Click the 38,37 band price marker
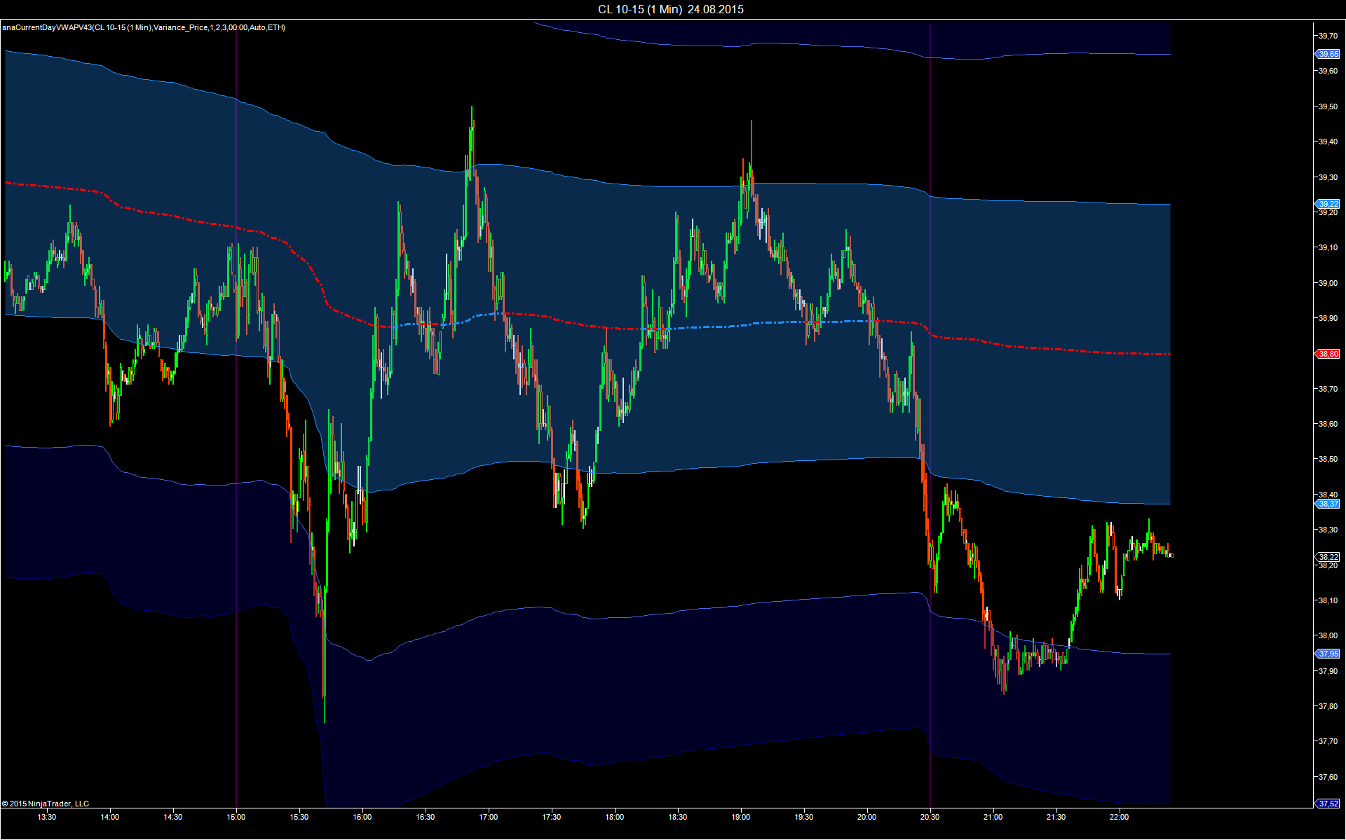The height and width of the screenshot is (840, 1346). pos(1328,504)
